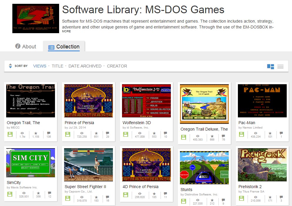Click eye icon above 720,259 views
Image resolution: width=292 pixels, height=206 pixels.
point(82,133)
